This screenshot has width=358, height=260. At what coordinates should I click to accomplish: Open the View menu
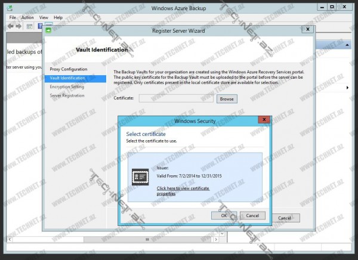click(x=44, y=18)
